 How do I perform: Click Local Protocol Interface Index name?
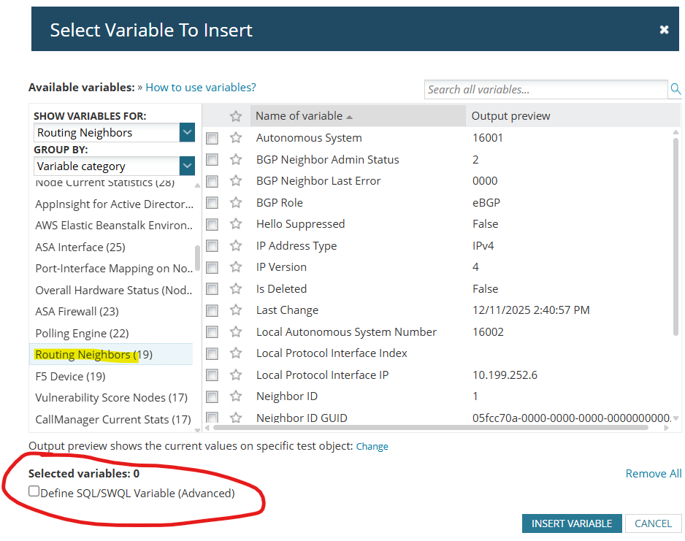click(332, 353)
